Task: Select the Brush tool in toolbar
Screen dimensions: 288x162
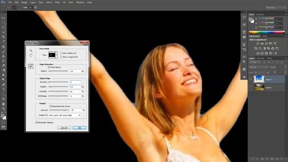Action: (x=3, y=51)
